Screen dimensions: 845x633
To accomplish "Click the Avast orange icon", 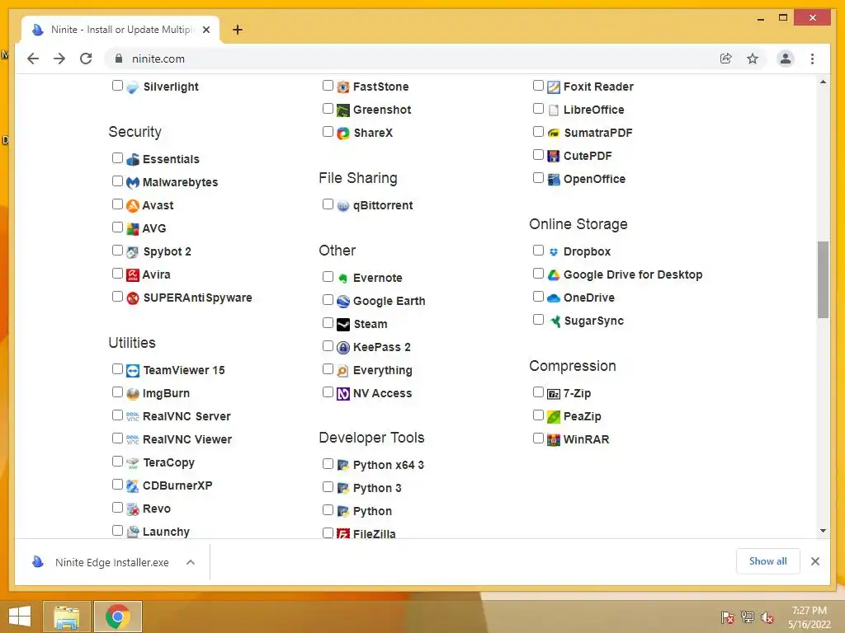I will point(133,205).
